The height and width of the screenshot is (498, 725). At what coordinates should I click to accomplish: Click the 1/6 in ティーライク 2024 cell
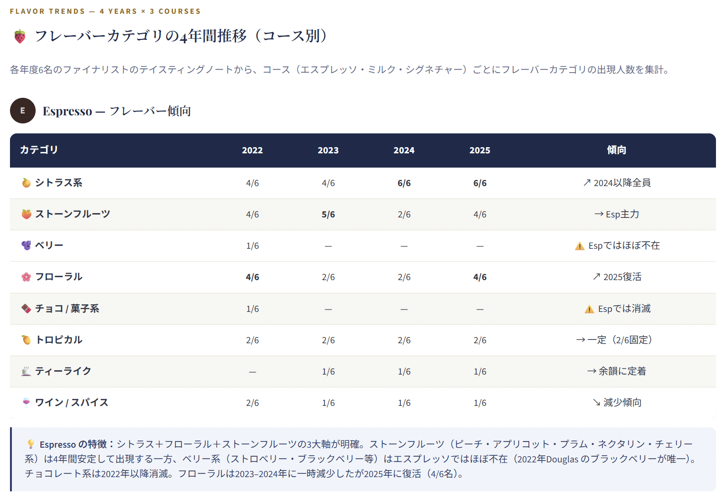404,372
